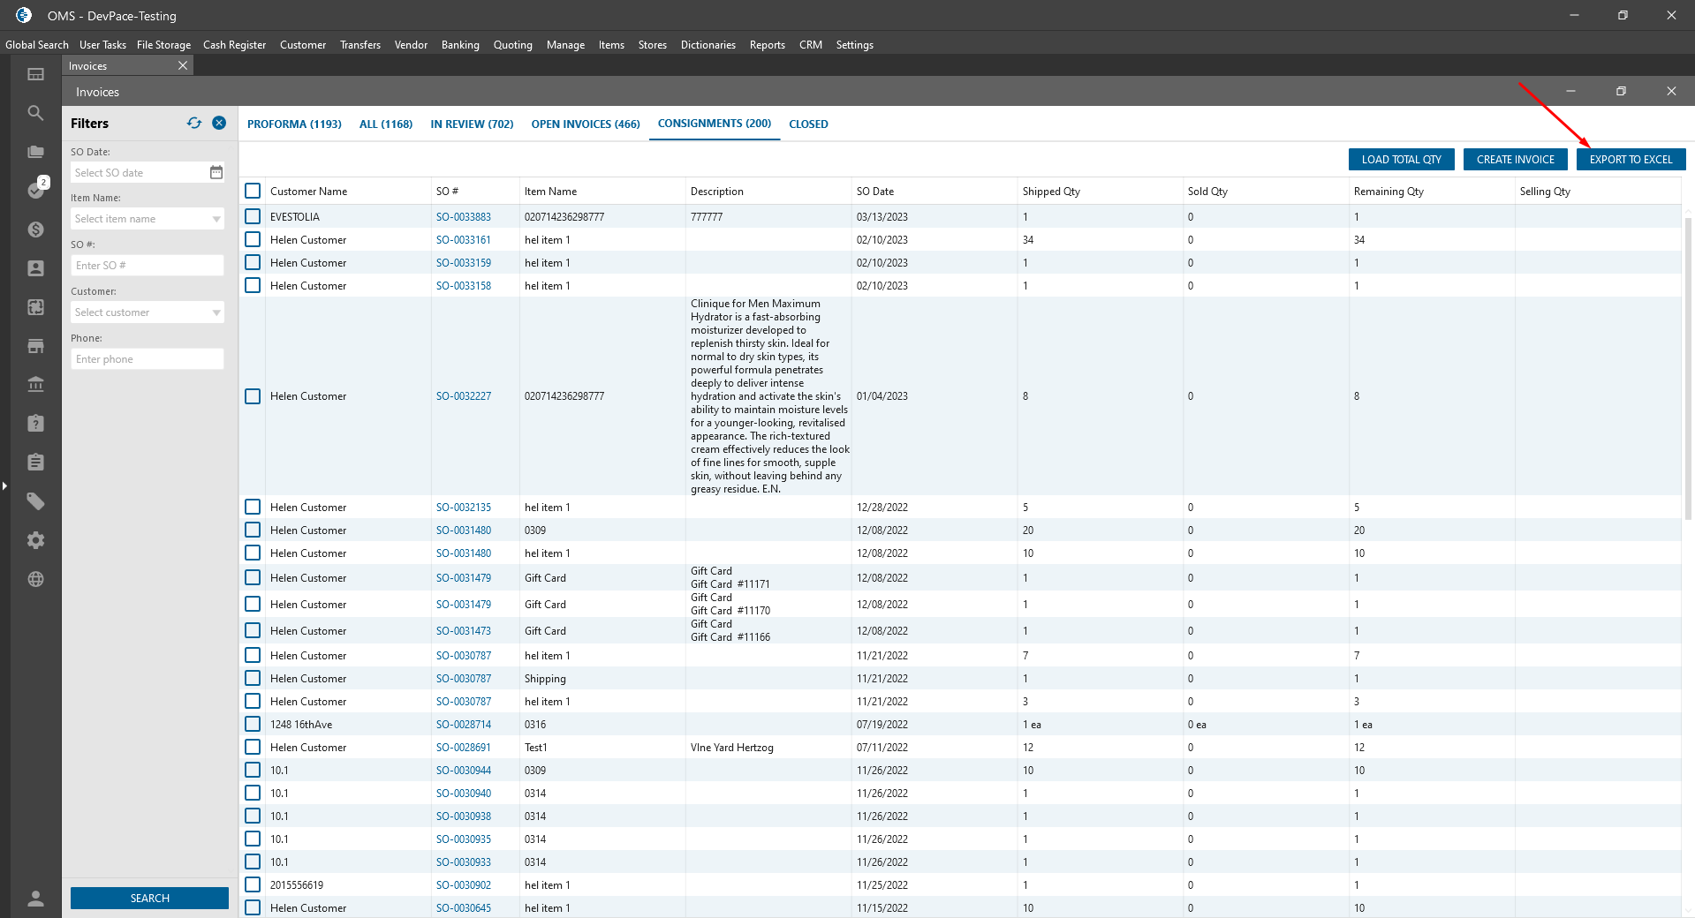
Task: Open the storefront icon in sidebar
Action: 35,346
